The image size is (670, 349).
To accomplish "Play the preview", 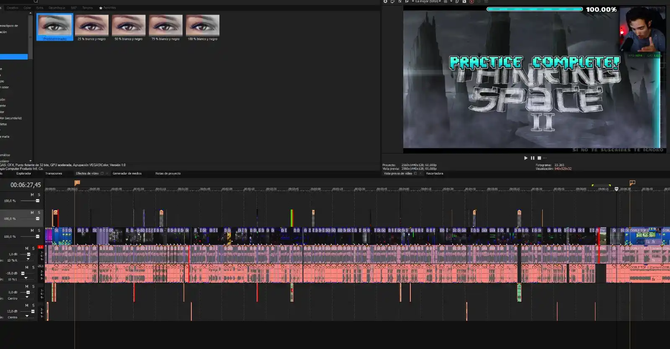I will 526,158.
